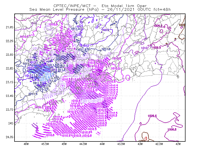Click the 22.8S latitude axis label
The width and height of the screenshot is (200, 155).
[9, 68]
